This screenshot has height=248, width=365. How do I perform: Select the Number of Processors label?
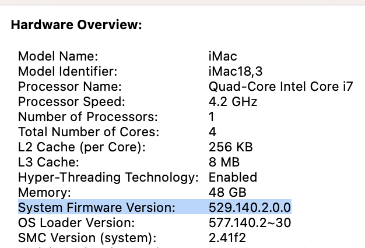click(x=88, y=117)
